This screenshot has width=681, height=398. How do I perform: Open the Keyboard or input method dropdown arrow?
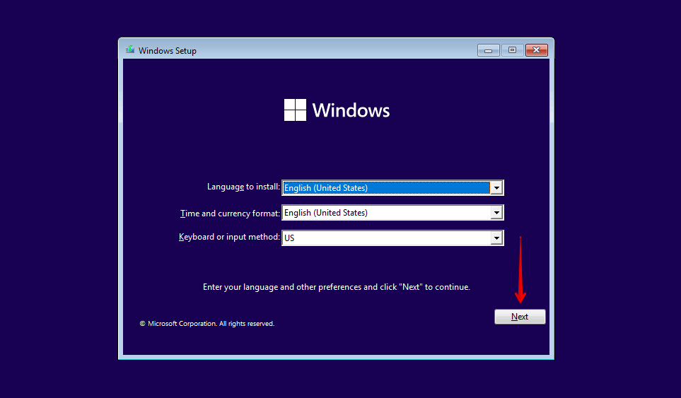[x=496, y=238]
